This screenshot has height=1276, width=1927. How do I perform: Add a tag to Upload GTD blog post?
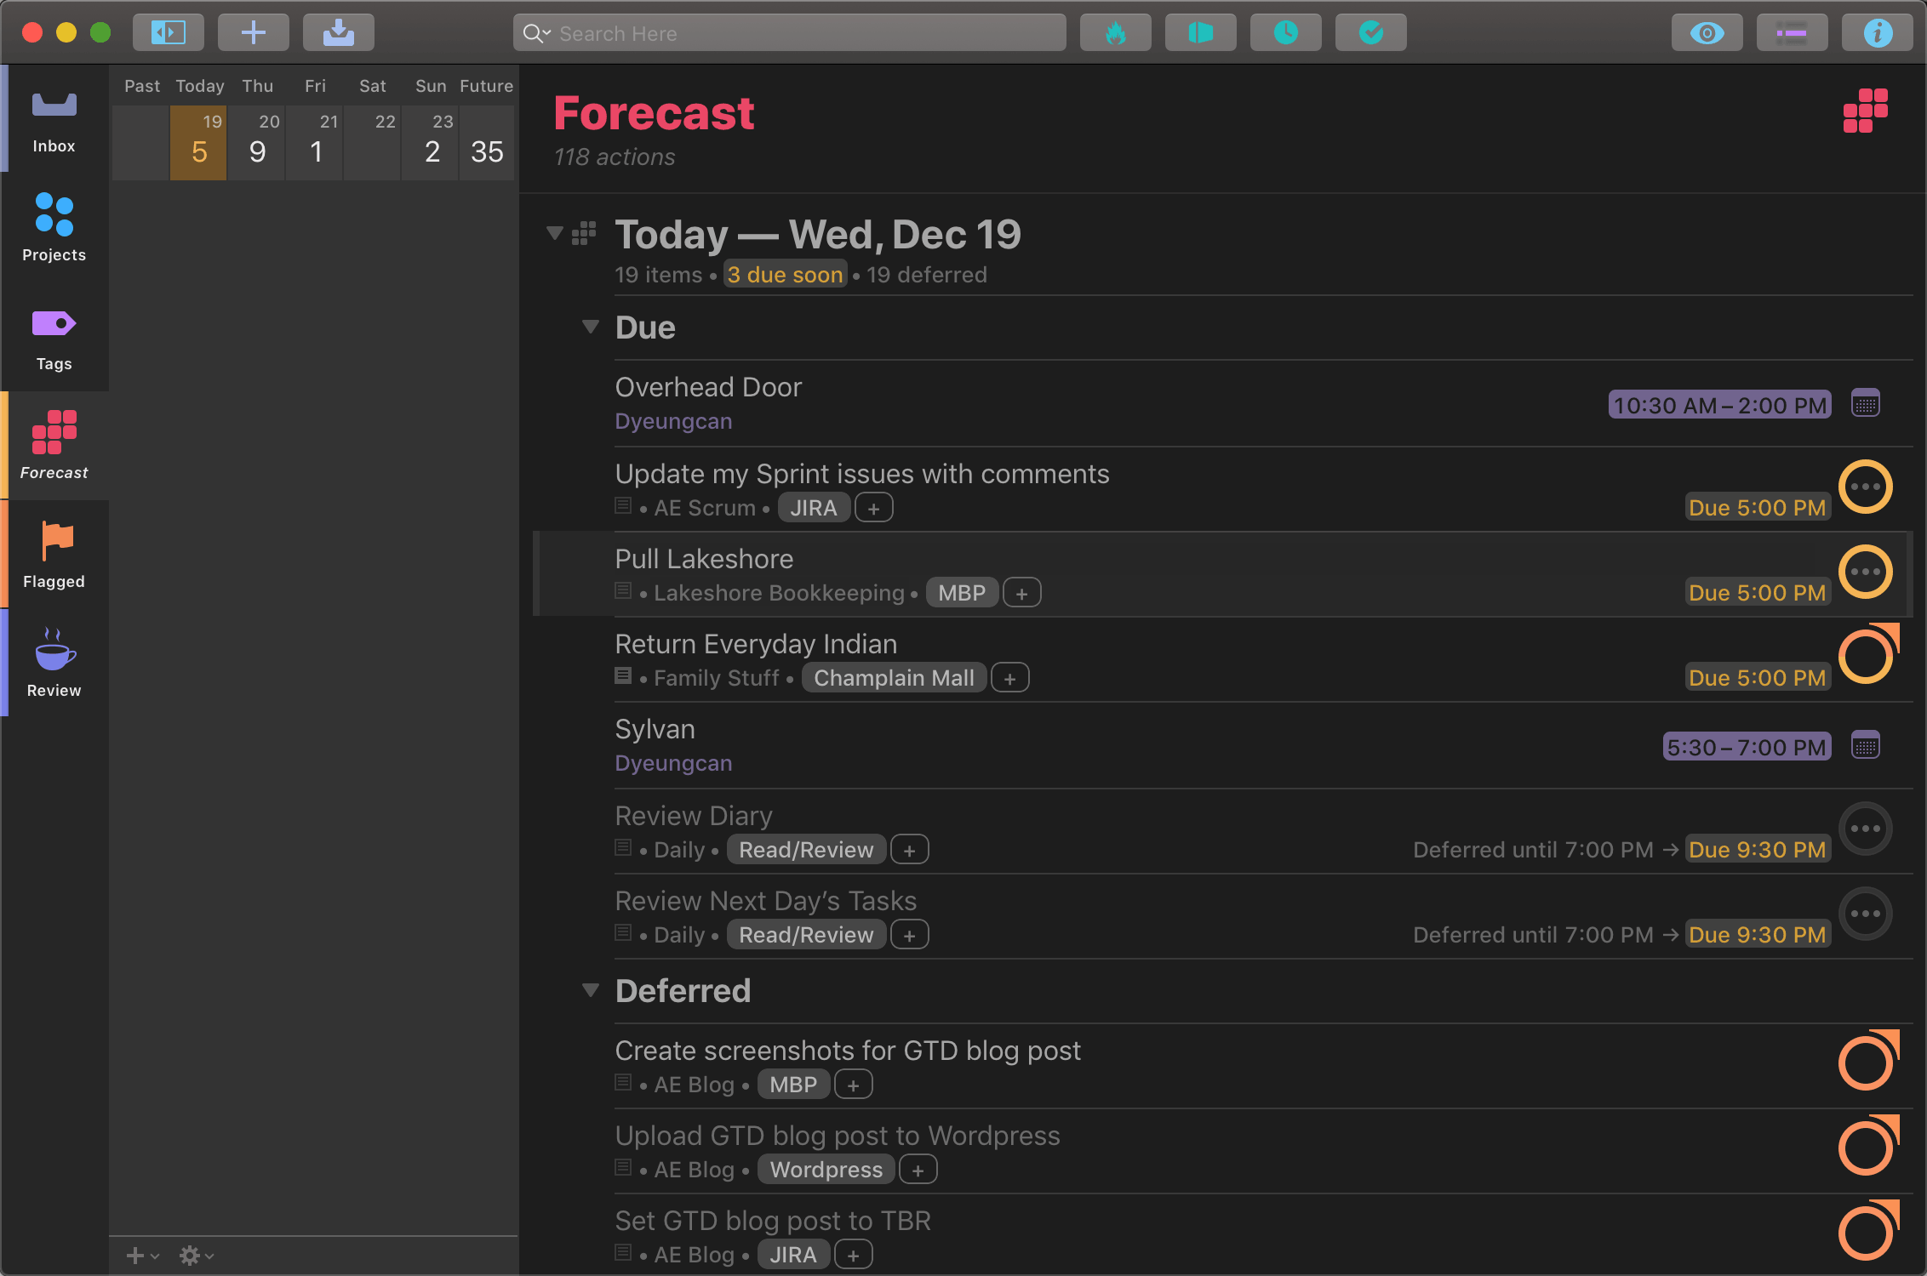point(918,1170)
